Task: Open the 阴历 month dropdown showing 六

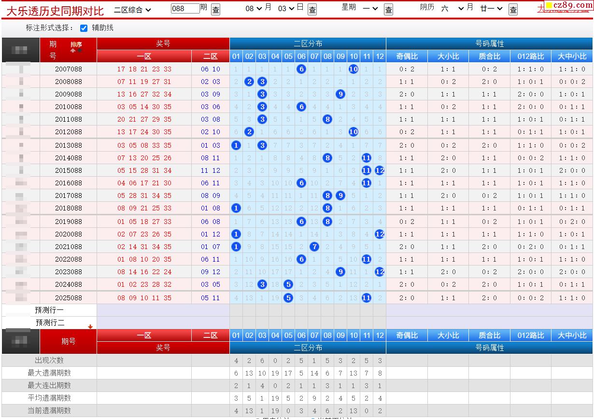Action: (453, 9)
